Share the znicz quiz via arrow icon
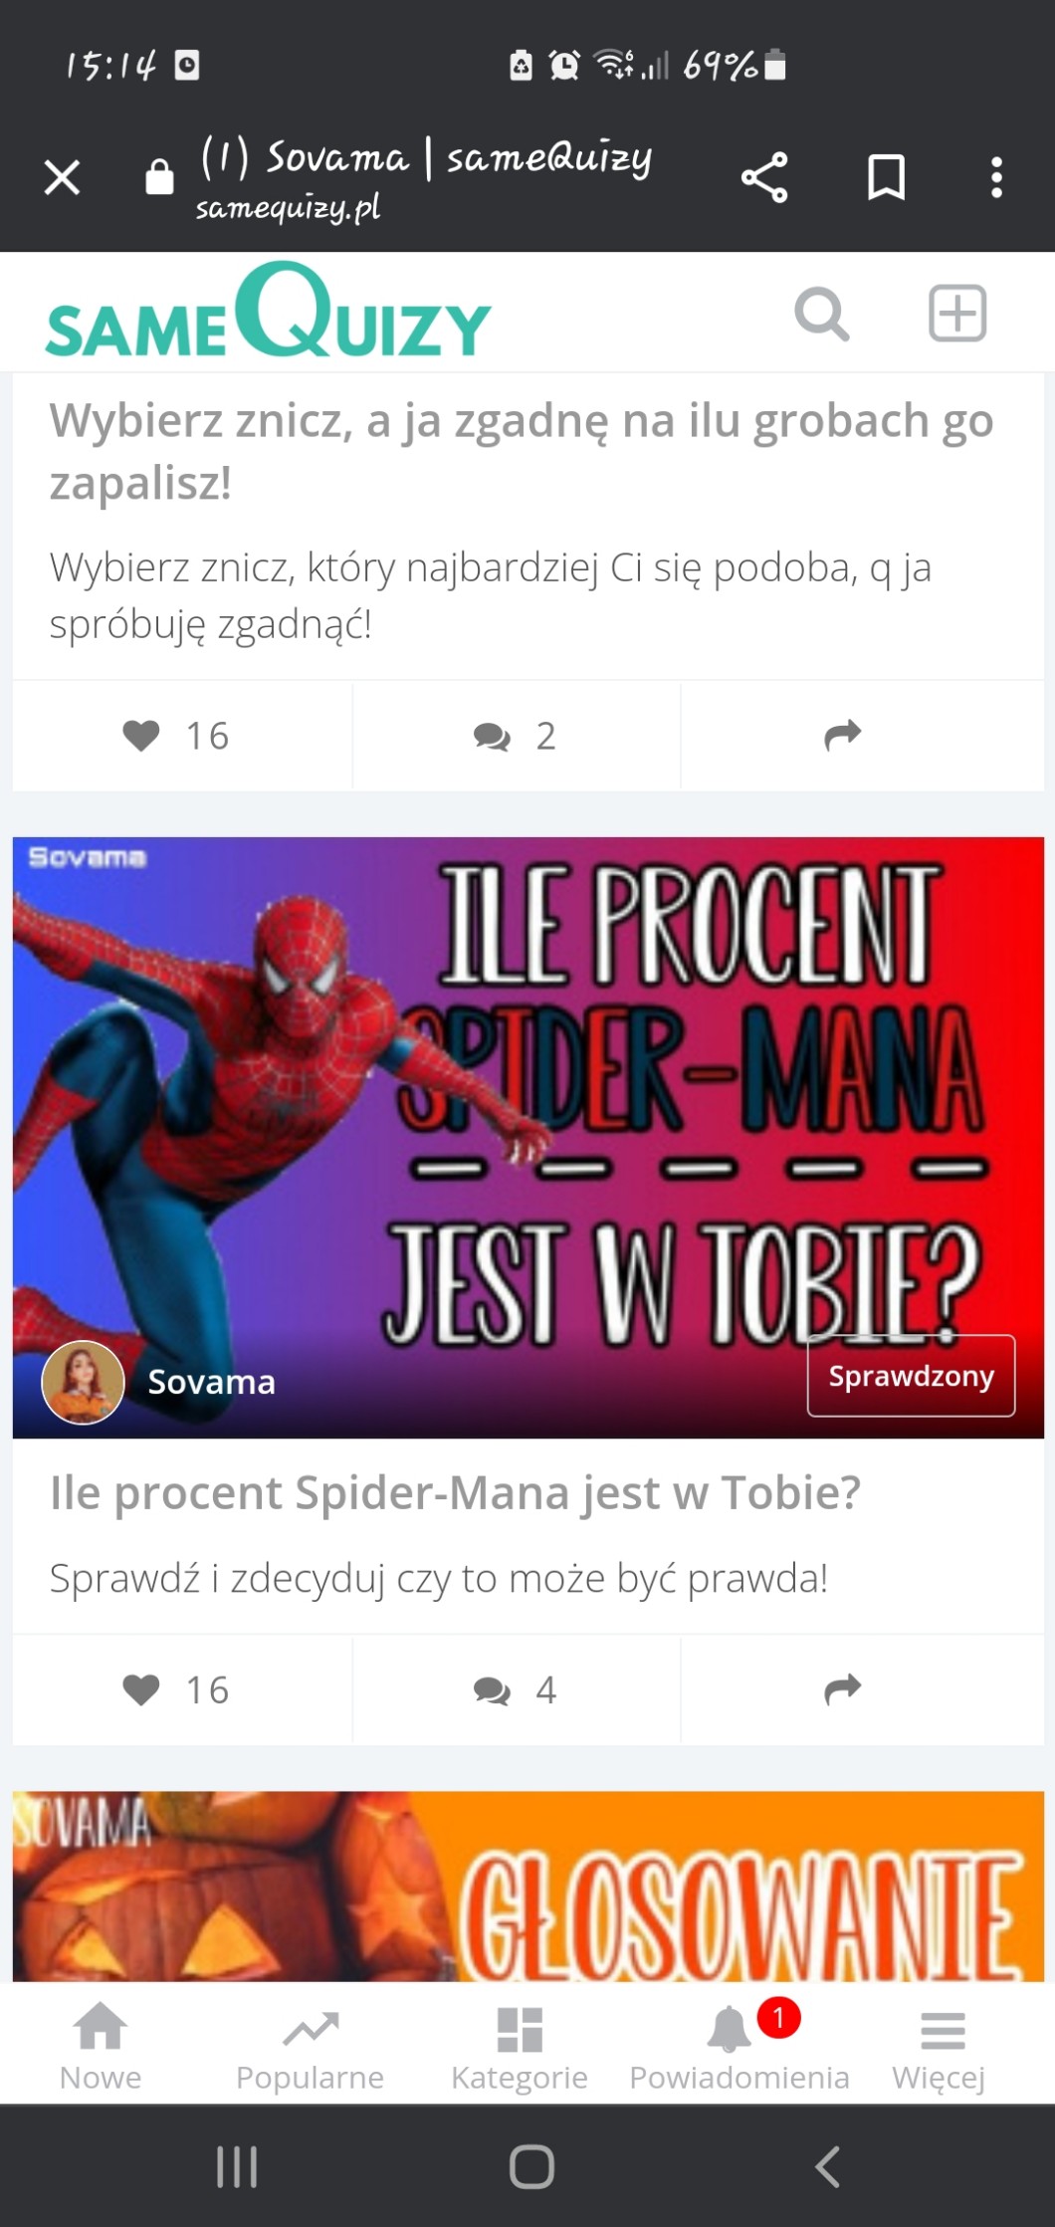This screenshot has width=1055, height=2227. tap(843, 736)
